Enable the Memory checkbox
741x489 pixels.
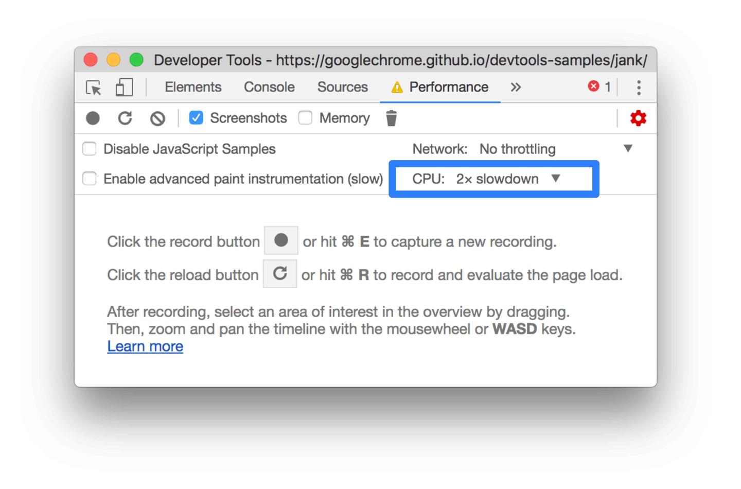click(x=306, y=118)
